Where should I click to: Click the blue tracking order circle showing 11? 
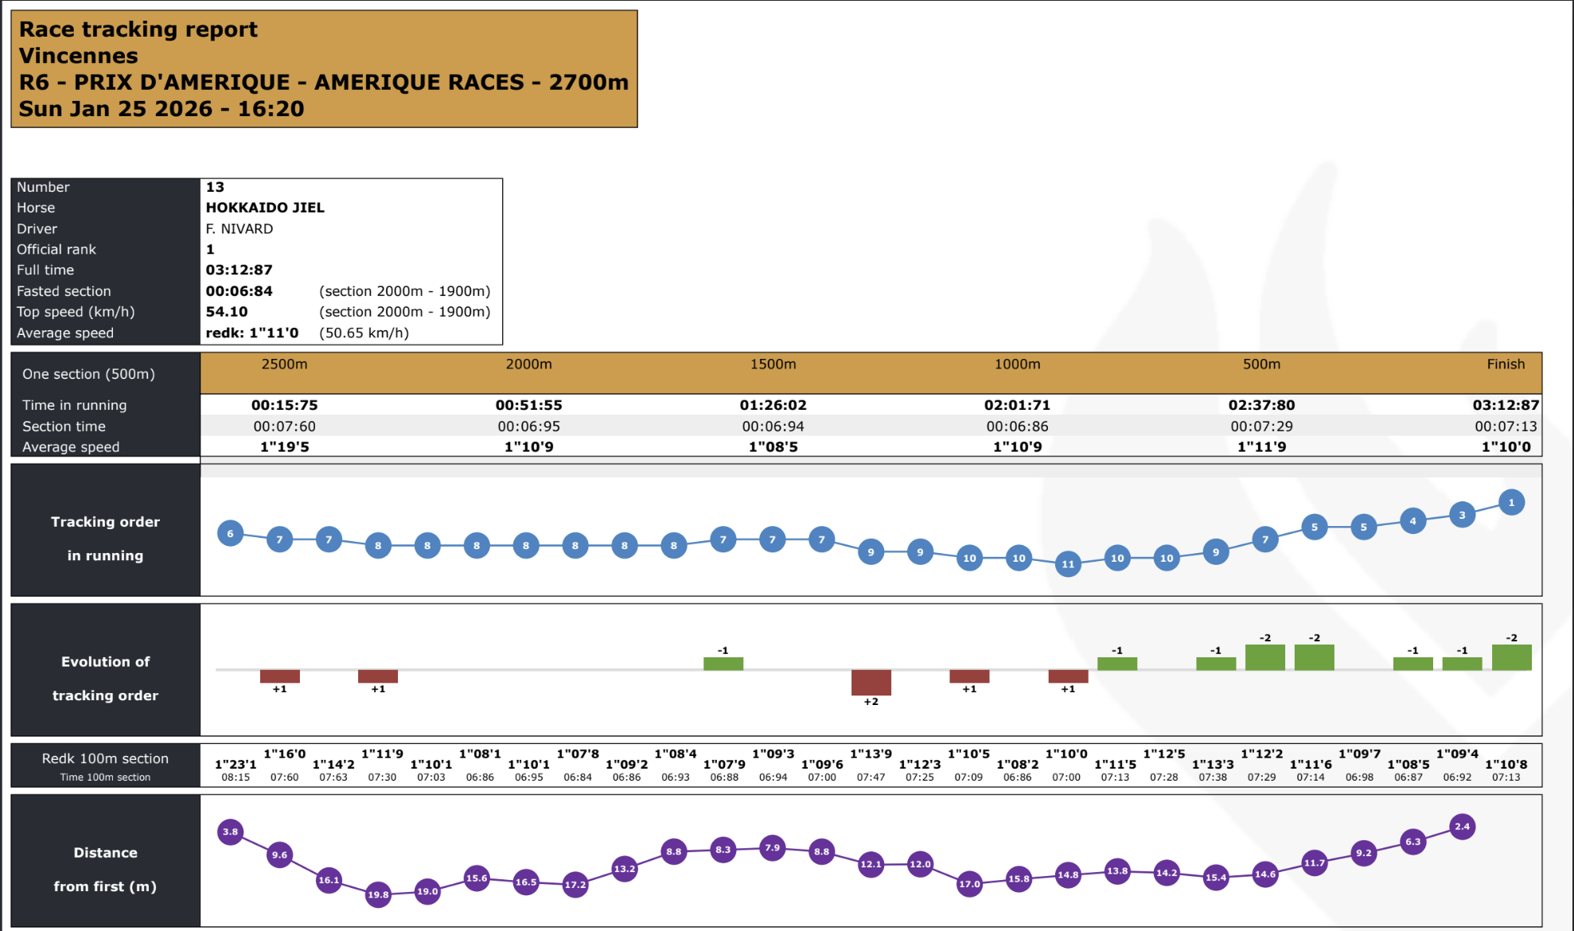click(1068, 564)
